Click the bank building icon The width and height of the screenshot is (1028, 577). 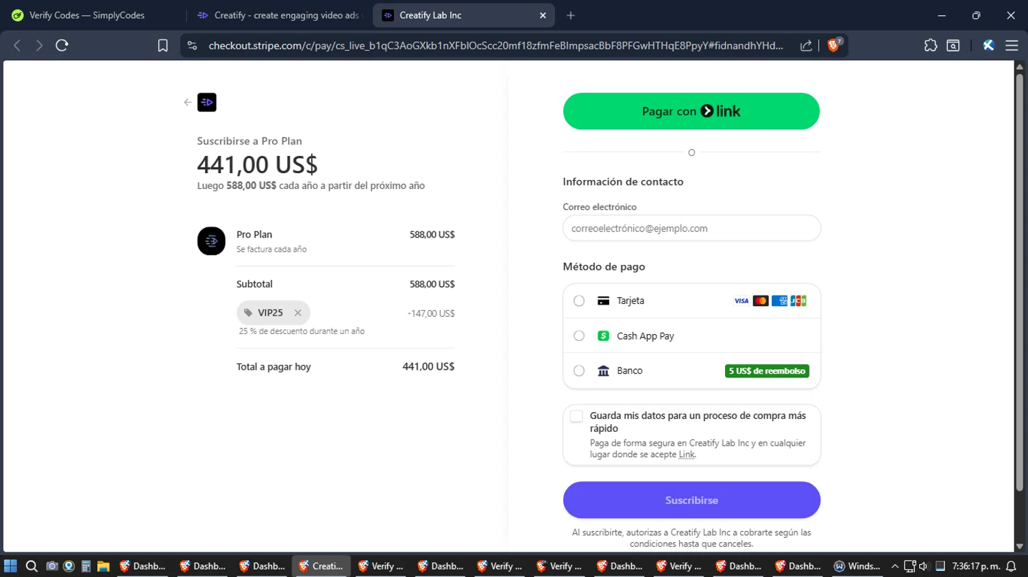coord(603,371)
